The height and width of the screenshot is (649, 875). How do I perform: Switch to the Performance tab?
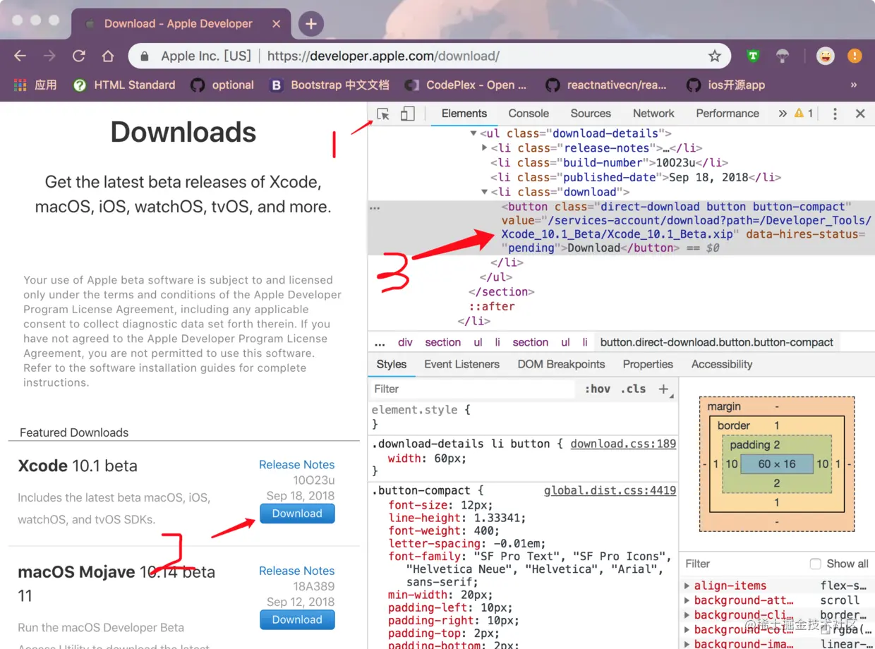(x=728, y=114)
